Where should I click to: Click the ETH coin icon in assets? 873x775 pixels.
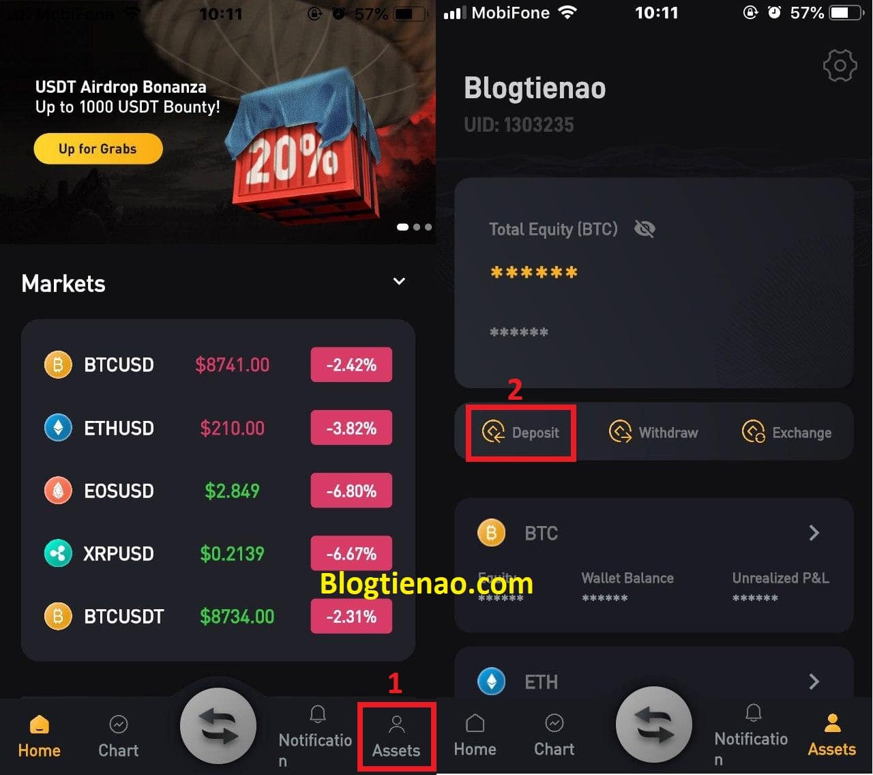point(491,681)
